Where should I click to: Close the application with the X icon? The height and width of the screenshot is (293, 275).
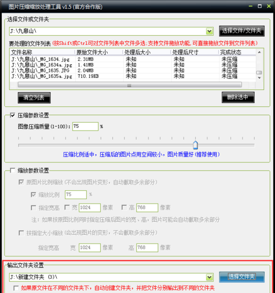point(269,6)
